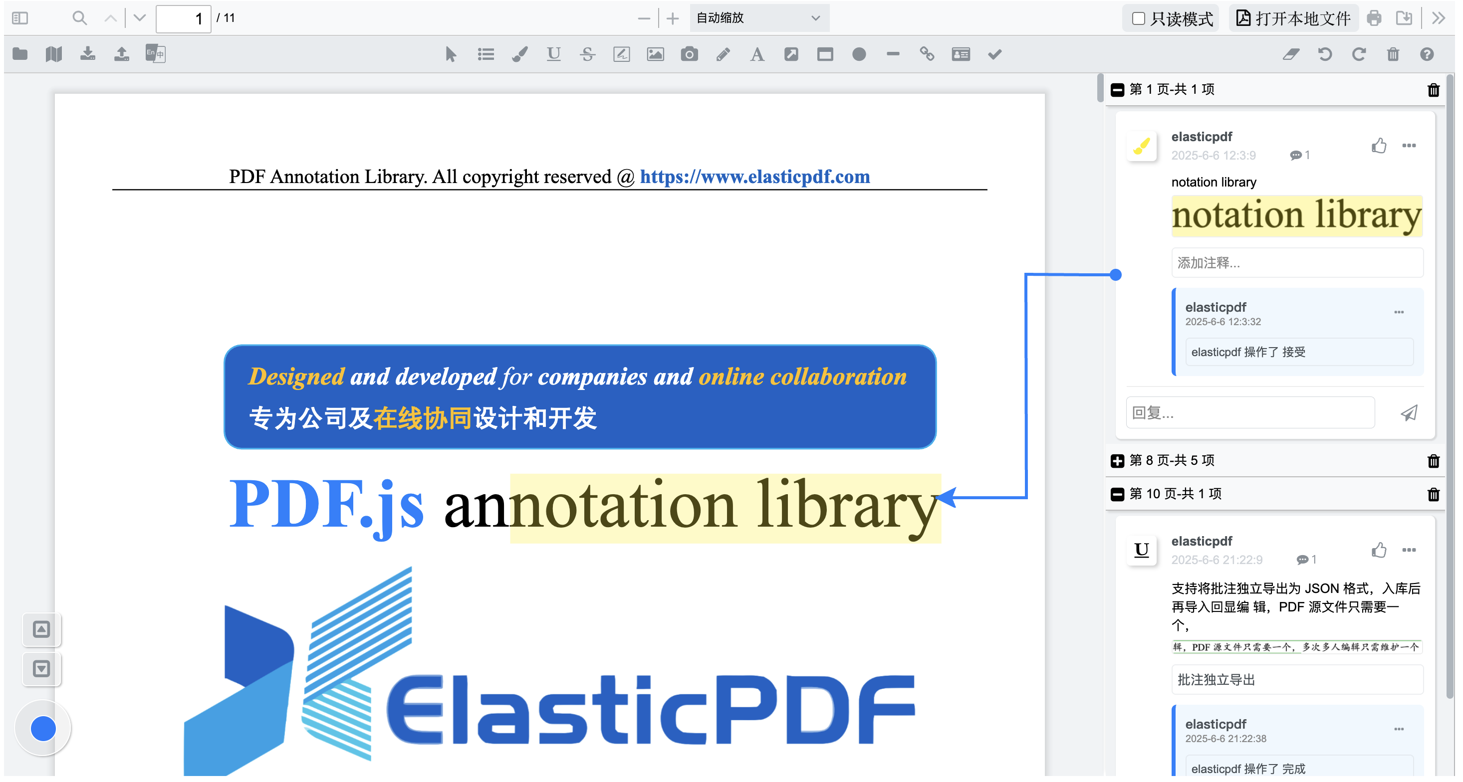The image size is (1463, 782).
Task: Click the eraser tool icon
Action: pos(1291,54)
